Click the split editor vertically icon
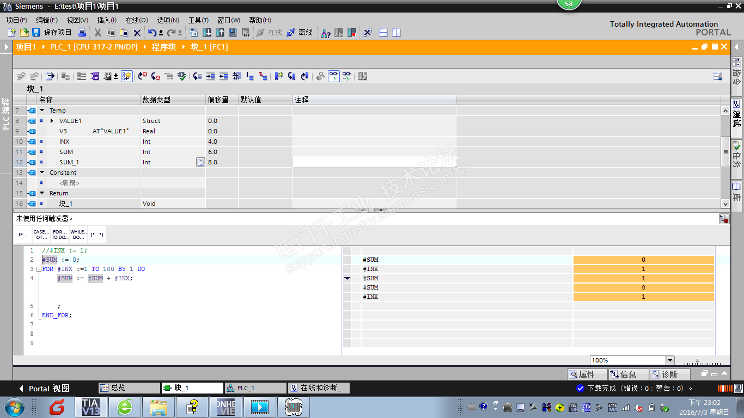 point(397,33)
